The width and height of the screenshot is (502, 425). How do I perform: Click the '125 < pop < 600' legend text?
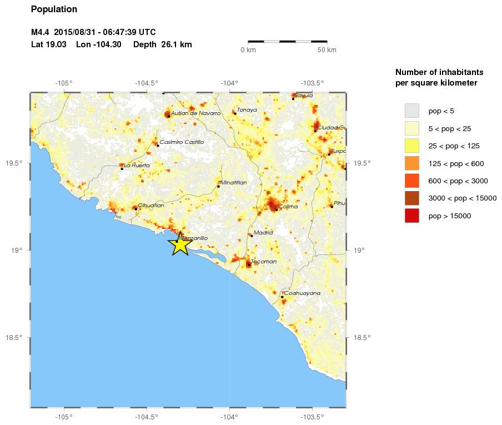point(456,164)
